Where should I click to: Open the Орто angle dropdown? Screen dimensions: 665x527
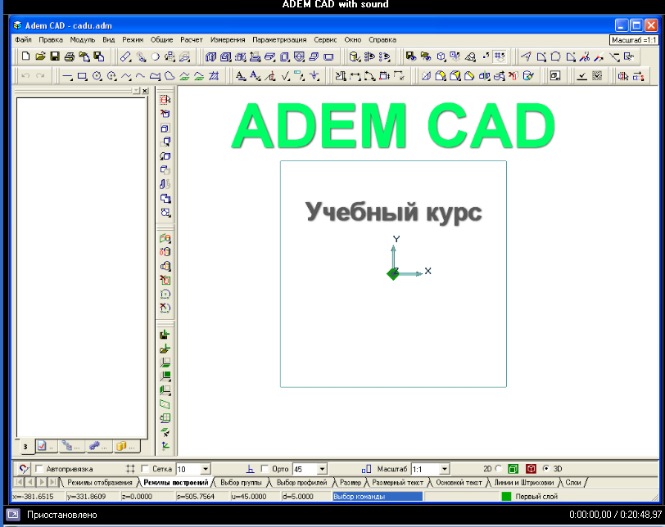[x=323, y=469]
